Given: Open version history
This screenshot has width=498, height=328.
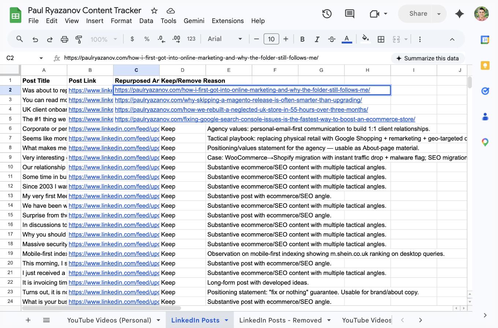Looking at the screenshot, I should coord(327,14).
